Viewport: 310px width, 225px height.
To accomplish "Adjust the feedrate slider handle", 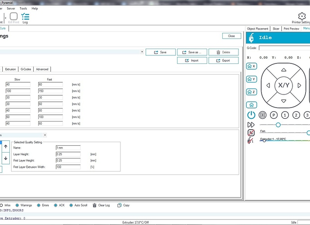I will [x=278, y=125].
